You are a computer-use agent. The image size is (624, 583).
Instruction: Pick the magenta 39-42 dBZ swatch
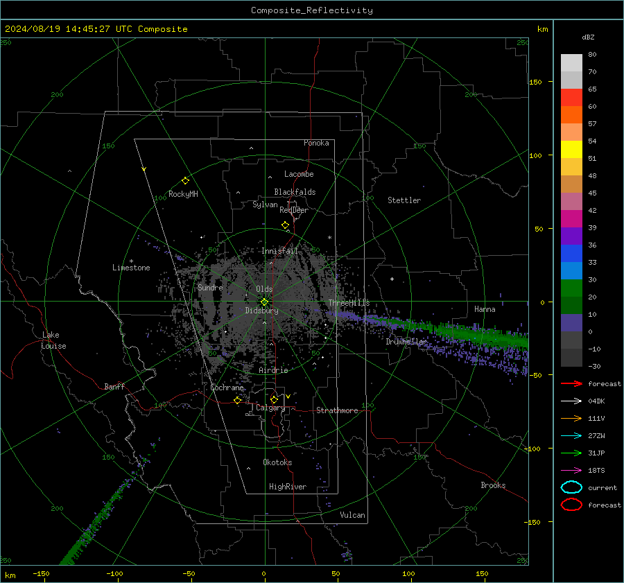571,218
